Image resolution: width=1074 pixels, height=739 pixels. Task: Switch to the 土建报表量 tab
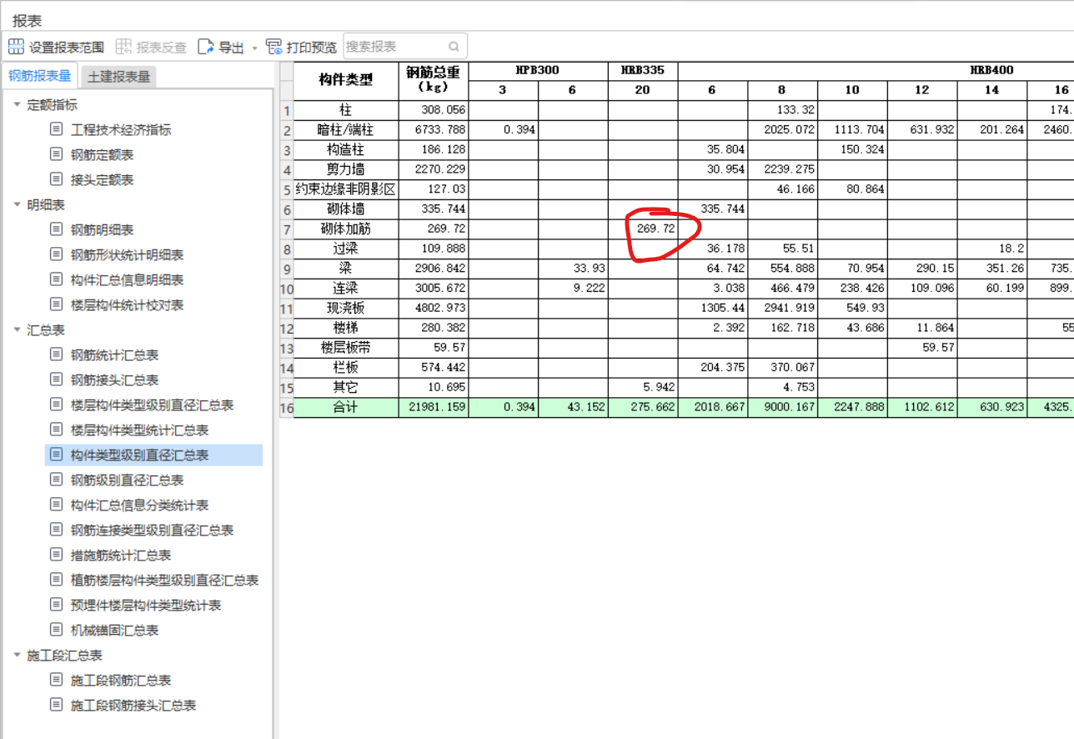click(x=118, y=77)
